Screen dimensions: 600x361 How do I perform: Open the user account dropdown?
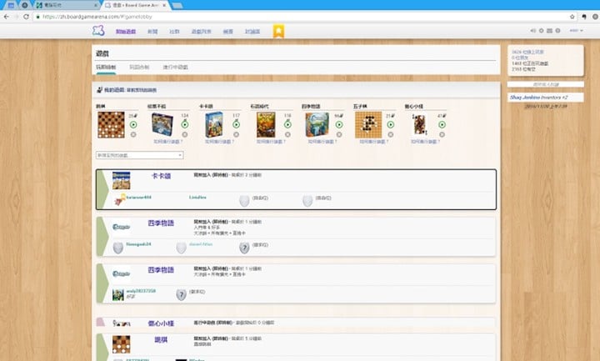click(x=576, y=31)
